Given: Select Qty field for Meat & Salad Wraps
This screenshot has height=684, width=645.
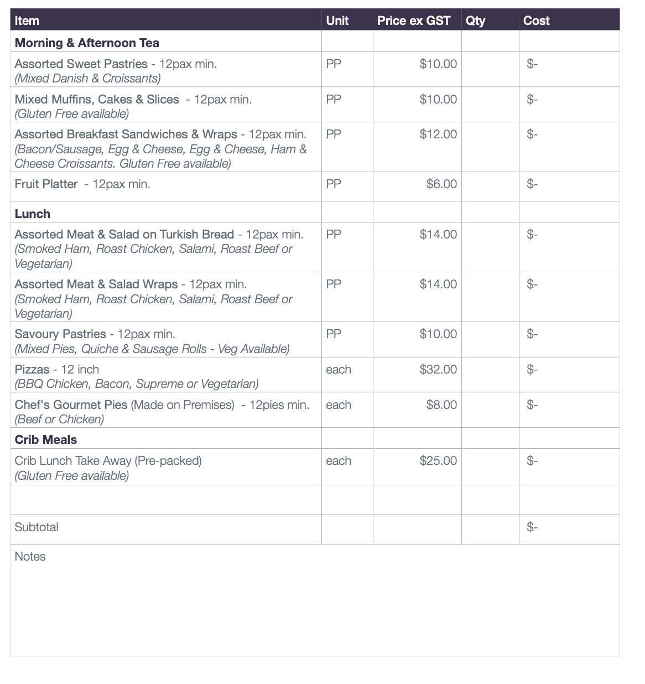Looking at the screenshot, I should point(490,297).
